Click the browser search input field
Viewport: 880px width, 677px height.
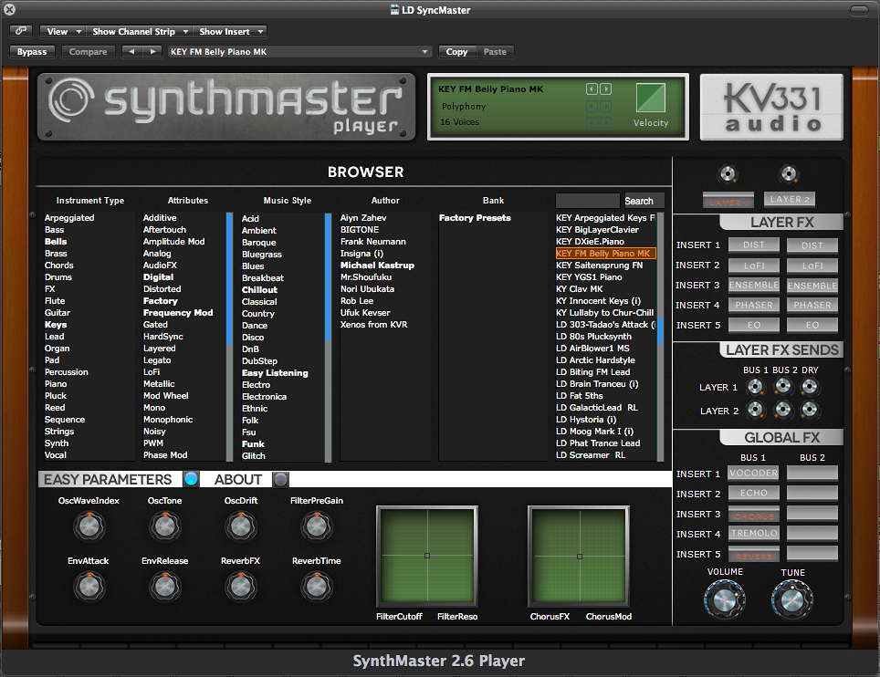tap(588, 201)
